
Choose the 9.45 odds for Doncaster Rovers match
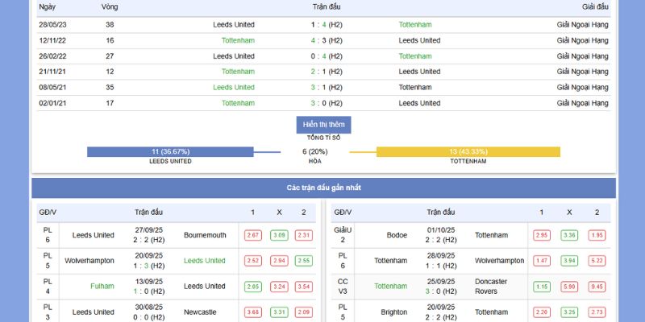coord(597,287)
